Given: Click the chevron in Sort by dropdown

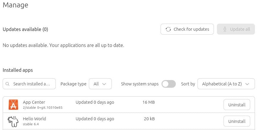Looking at the screenshot, I should [247, 84].
